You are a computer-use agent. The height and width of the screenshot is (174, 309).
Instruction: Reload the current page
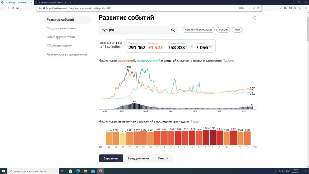coord(13,8)
